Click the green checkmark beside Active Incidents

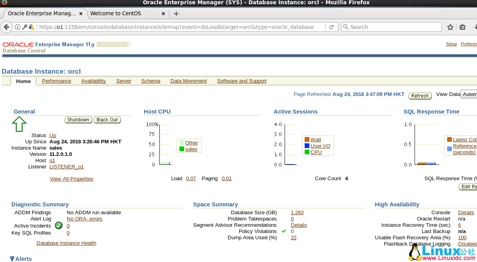click(x=58, y=226)
